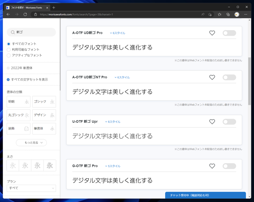Click the font search field containing 新ゴ
Image resolution: width=254 pixels, height=202 pixels.
31,32
